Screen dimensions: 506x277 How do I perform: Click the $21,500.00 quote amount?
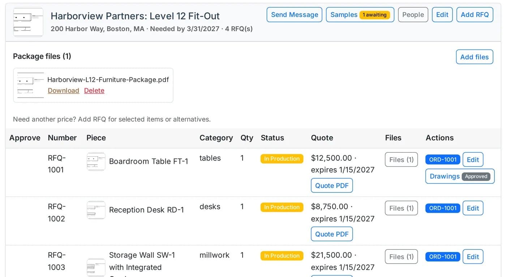[x=331, y=255]
